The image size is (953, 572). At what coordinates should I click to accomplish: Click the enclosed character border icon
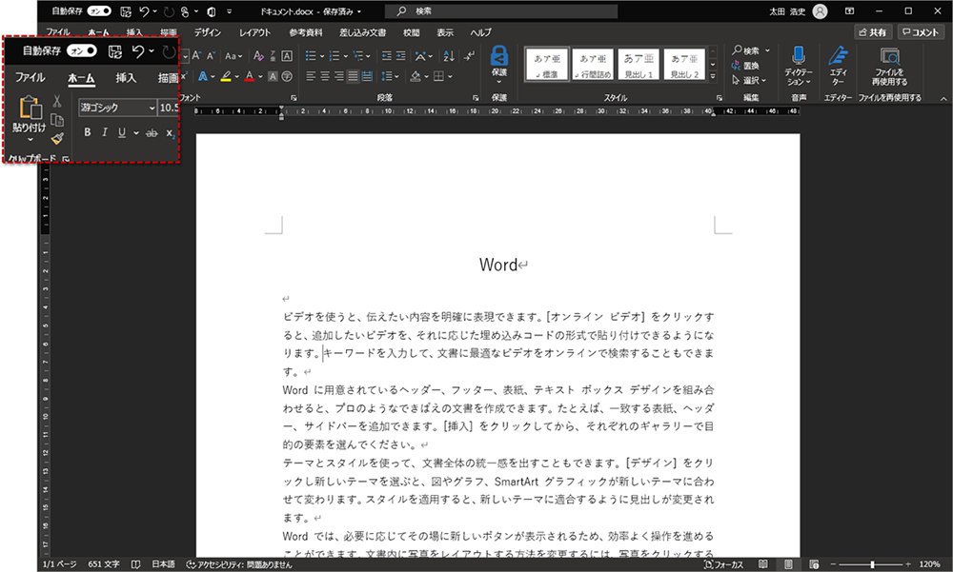287,56
